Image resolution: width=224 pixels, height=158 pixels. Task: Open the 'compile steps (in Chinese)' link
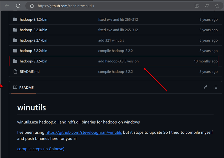point(41,149)
